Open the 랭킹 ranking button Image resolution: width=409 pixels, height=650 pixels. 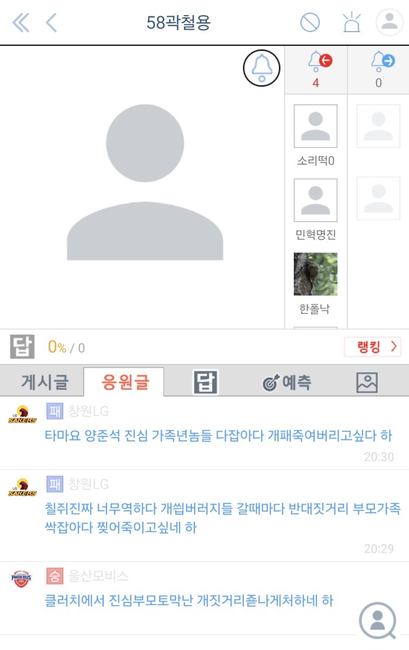pos(373,347)
